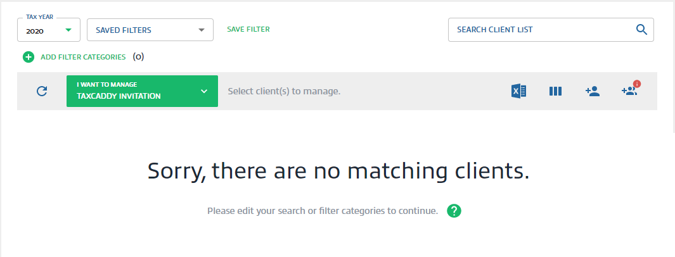Click the refresh client list icon
The image size is (675, 257).
coord(42,91)
